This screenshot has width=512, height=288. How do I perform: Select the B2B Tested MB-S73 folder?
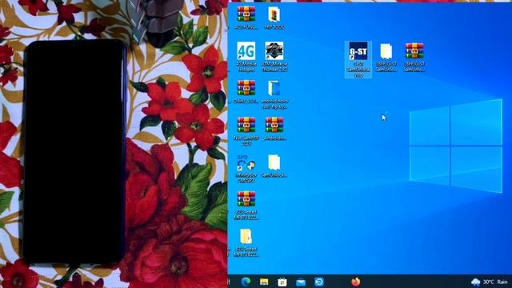(x=246, y=242)
